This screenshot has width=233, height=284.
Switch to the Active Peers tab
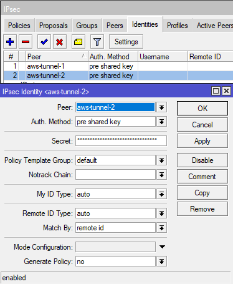click(214, 26)
